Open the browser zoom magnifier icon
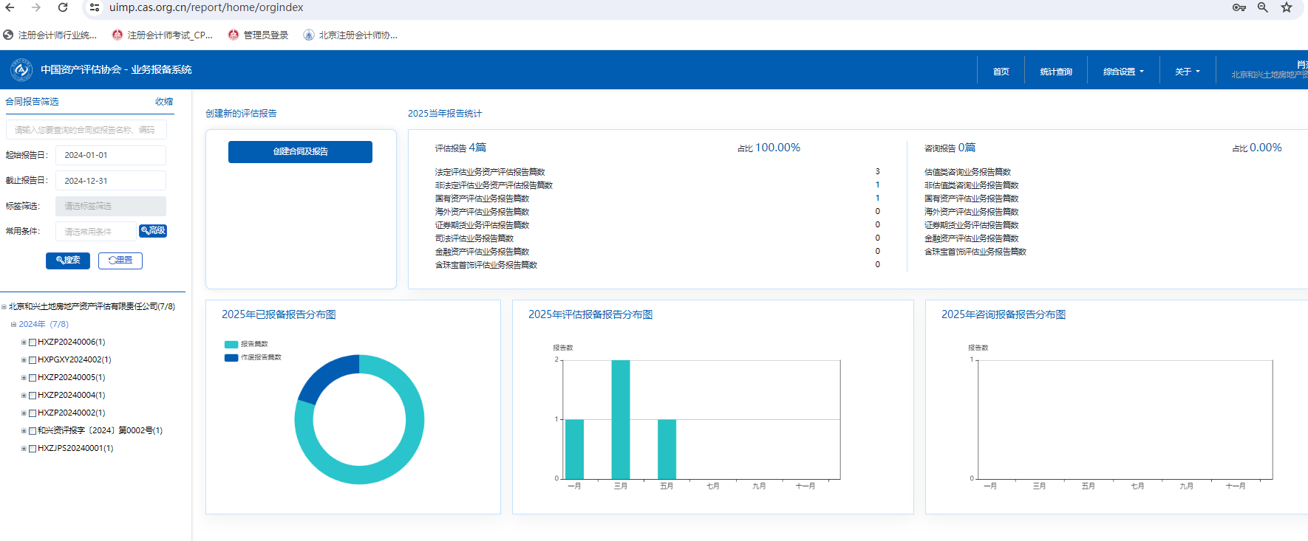The height and width of the screenshot is (541, 1308). click(1263, 7)
